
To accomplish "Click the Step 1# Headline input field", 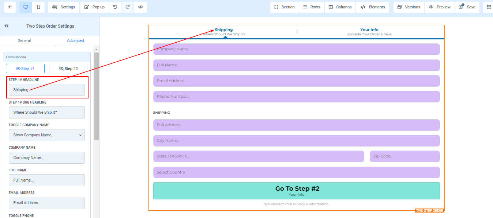I will click(47, 90).
